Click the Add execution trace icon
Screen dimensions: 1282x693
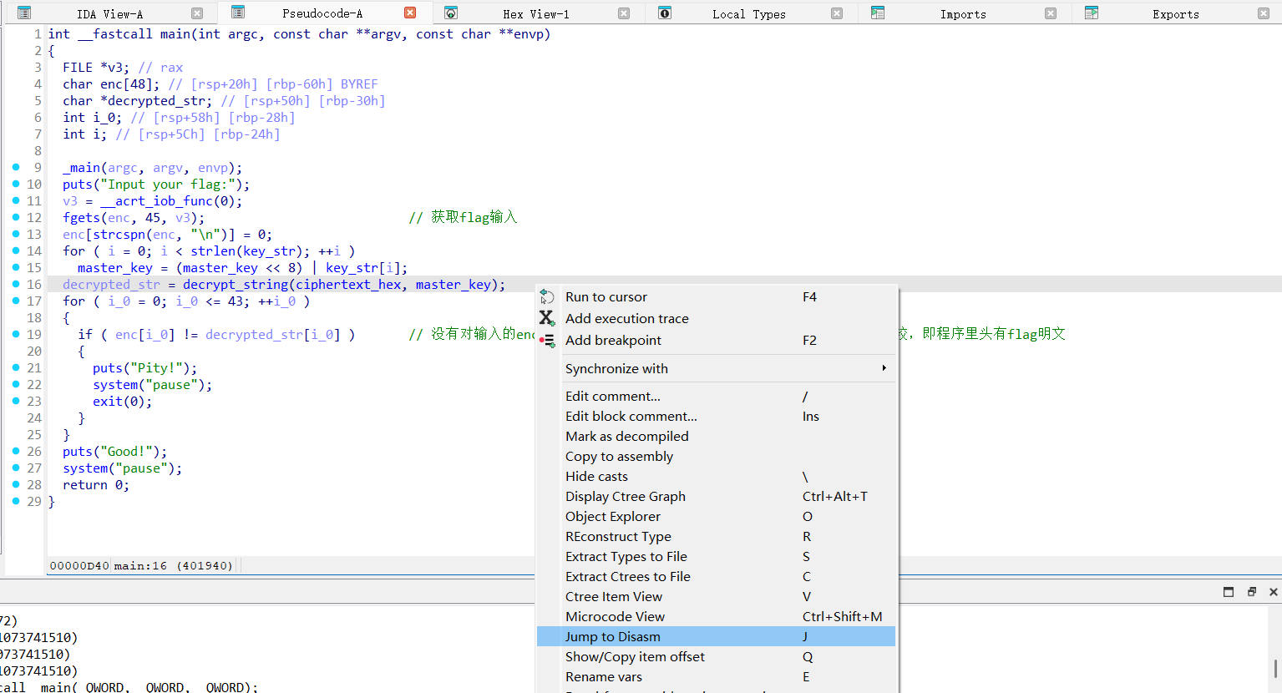(x=547, y=318)
